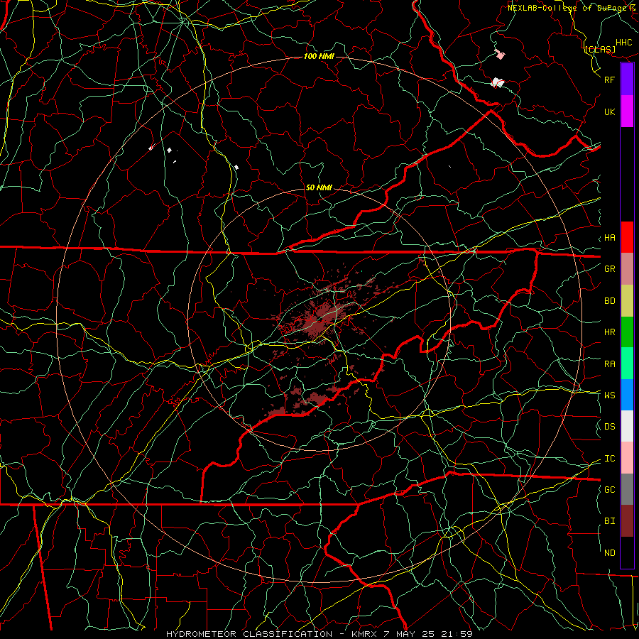The image size is (639, 639).
Task: Click the 'BI' legend label
Action: pos(609,521)
